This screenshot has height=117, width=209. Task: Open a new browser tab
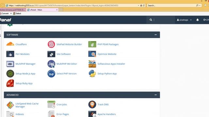61,10
